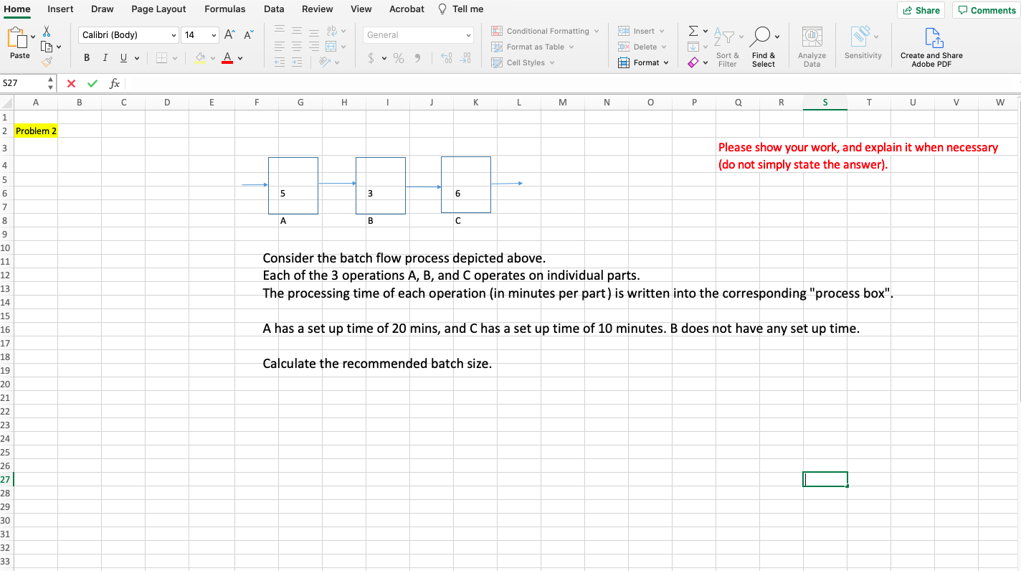This screenshot has width=1021, height=571.
Task: Switch to the Formulas ribbon tab
Action: pos(225,9)
